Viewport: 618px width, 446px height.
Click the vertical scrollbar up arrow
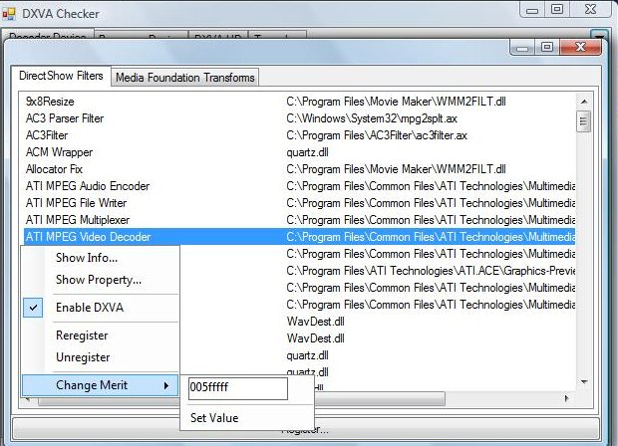click(584, 102)
